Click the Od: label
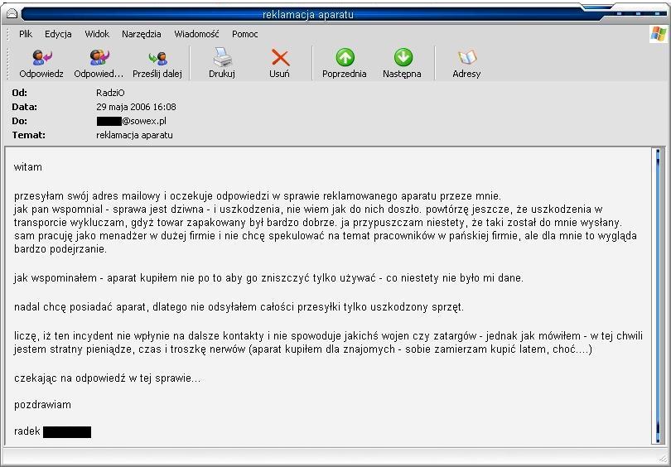Image resolution: width=671 pixels, height=467 pixels. [20, 93]
